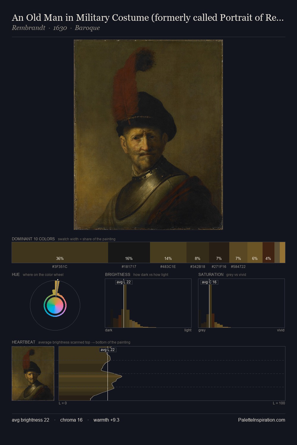Click hex code #271F16 label
The width and height of the screenshot is (297, 445).
(219, 267)
